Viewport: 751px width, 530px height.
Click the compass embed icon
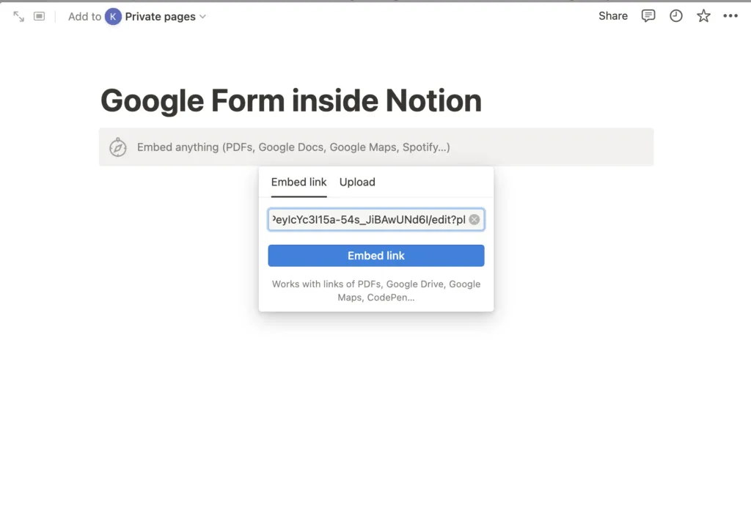[x=117, y=147]
